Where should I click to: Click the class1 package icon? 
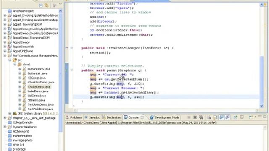coord(20,64)
